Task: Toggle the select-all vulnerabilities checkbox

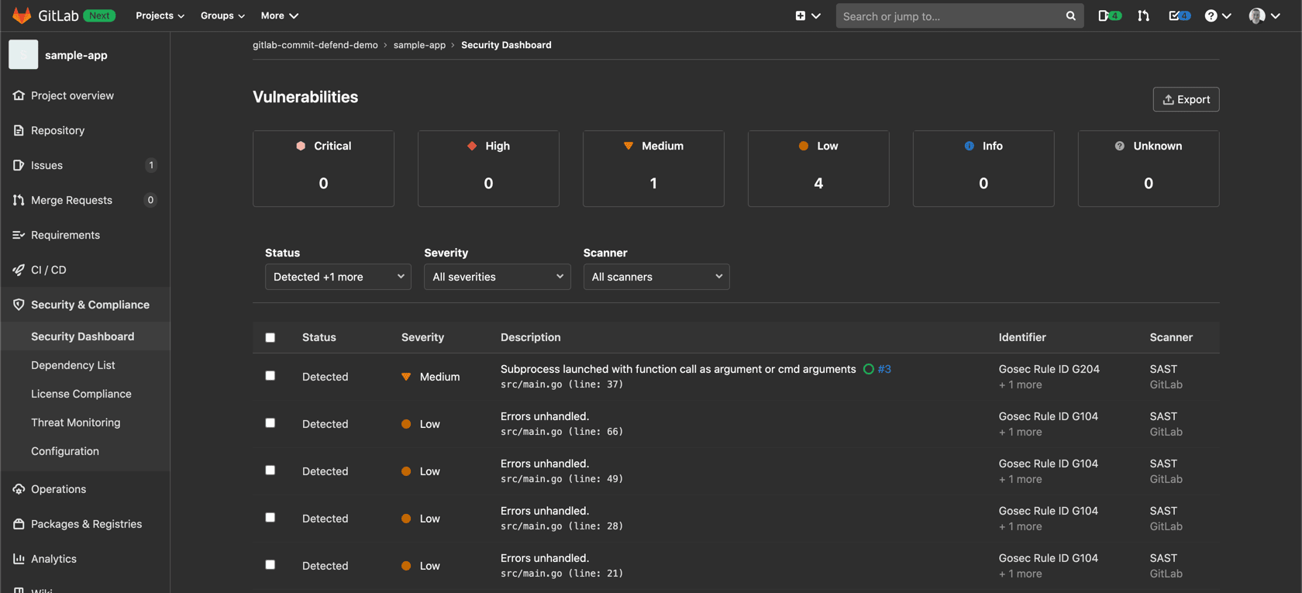Action: coord(270,337)
